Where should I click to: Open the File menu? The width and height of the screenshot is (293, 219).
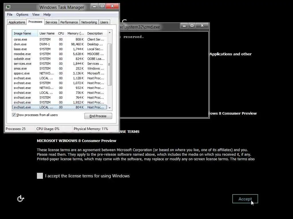(x=10, y=15)
